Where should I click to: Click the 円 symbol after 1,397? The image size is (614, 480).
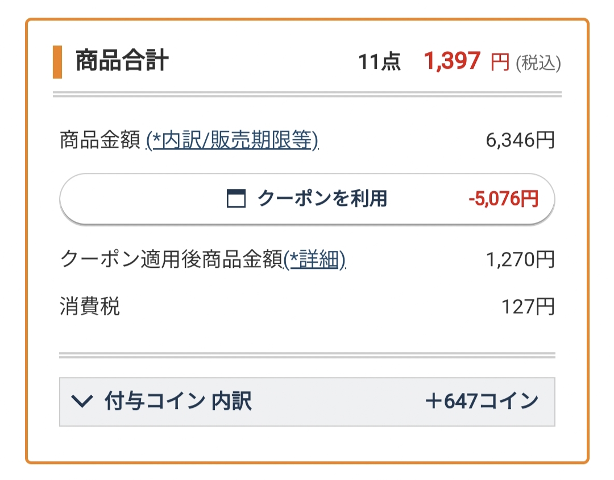[500, 63]
